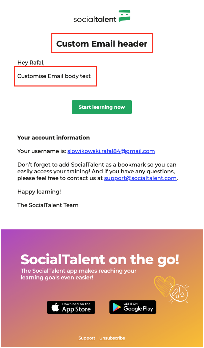
Task: Click the Your account information heading
Action: (x=53, y=138)
